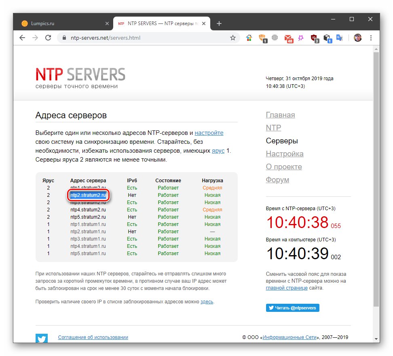Open the NTP navigation link
This screenshot has height=356, width=393.
click(273, 128)
